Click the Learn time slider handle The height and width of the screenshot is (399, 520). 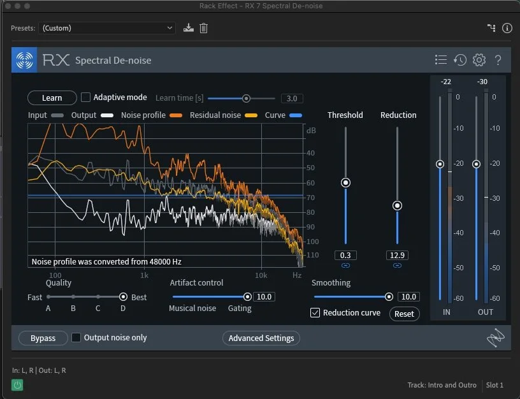[x=246, y=99]
